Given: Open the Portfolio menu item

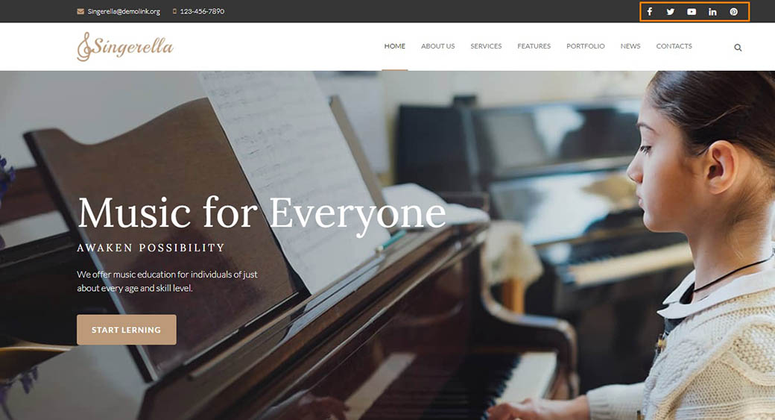Looking at the screenshot, I should pos(585,46).
